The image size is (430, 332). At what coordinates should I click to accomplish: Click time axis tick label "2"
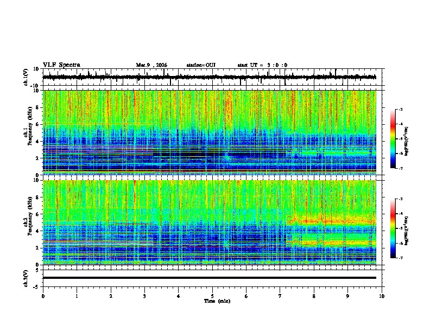(111, 296)
